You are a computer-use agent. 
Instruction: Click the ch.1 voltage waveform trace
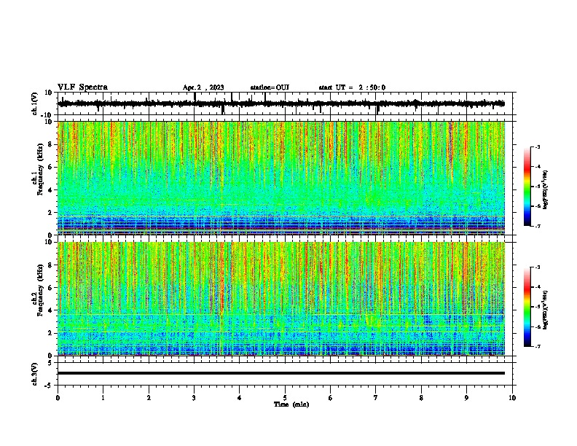click(281, 103)
